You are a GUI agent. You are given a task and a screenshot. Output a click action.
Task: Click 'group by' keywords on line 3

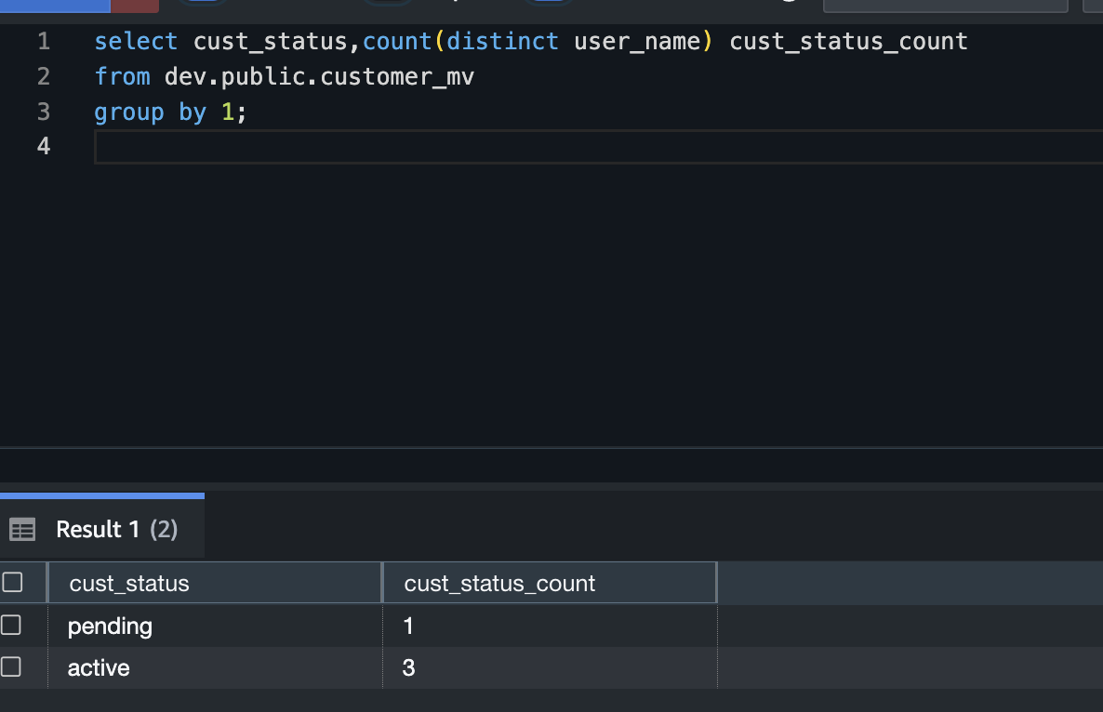coord(151,112)
